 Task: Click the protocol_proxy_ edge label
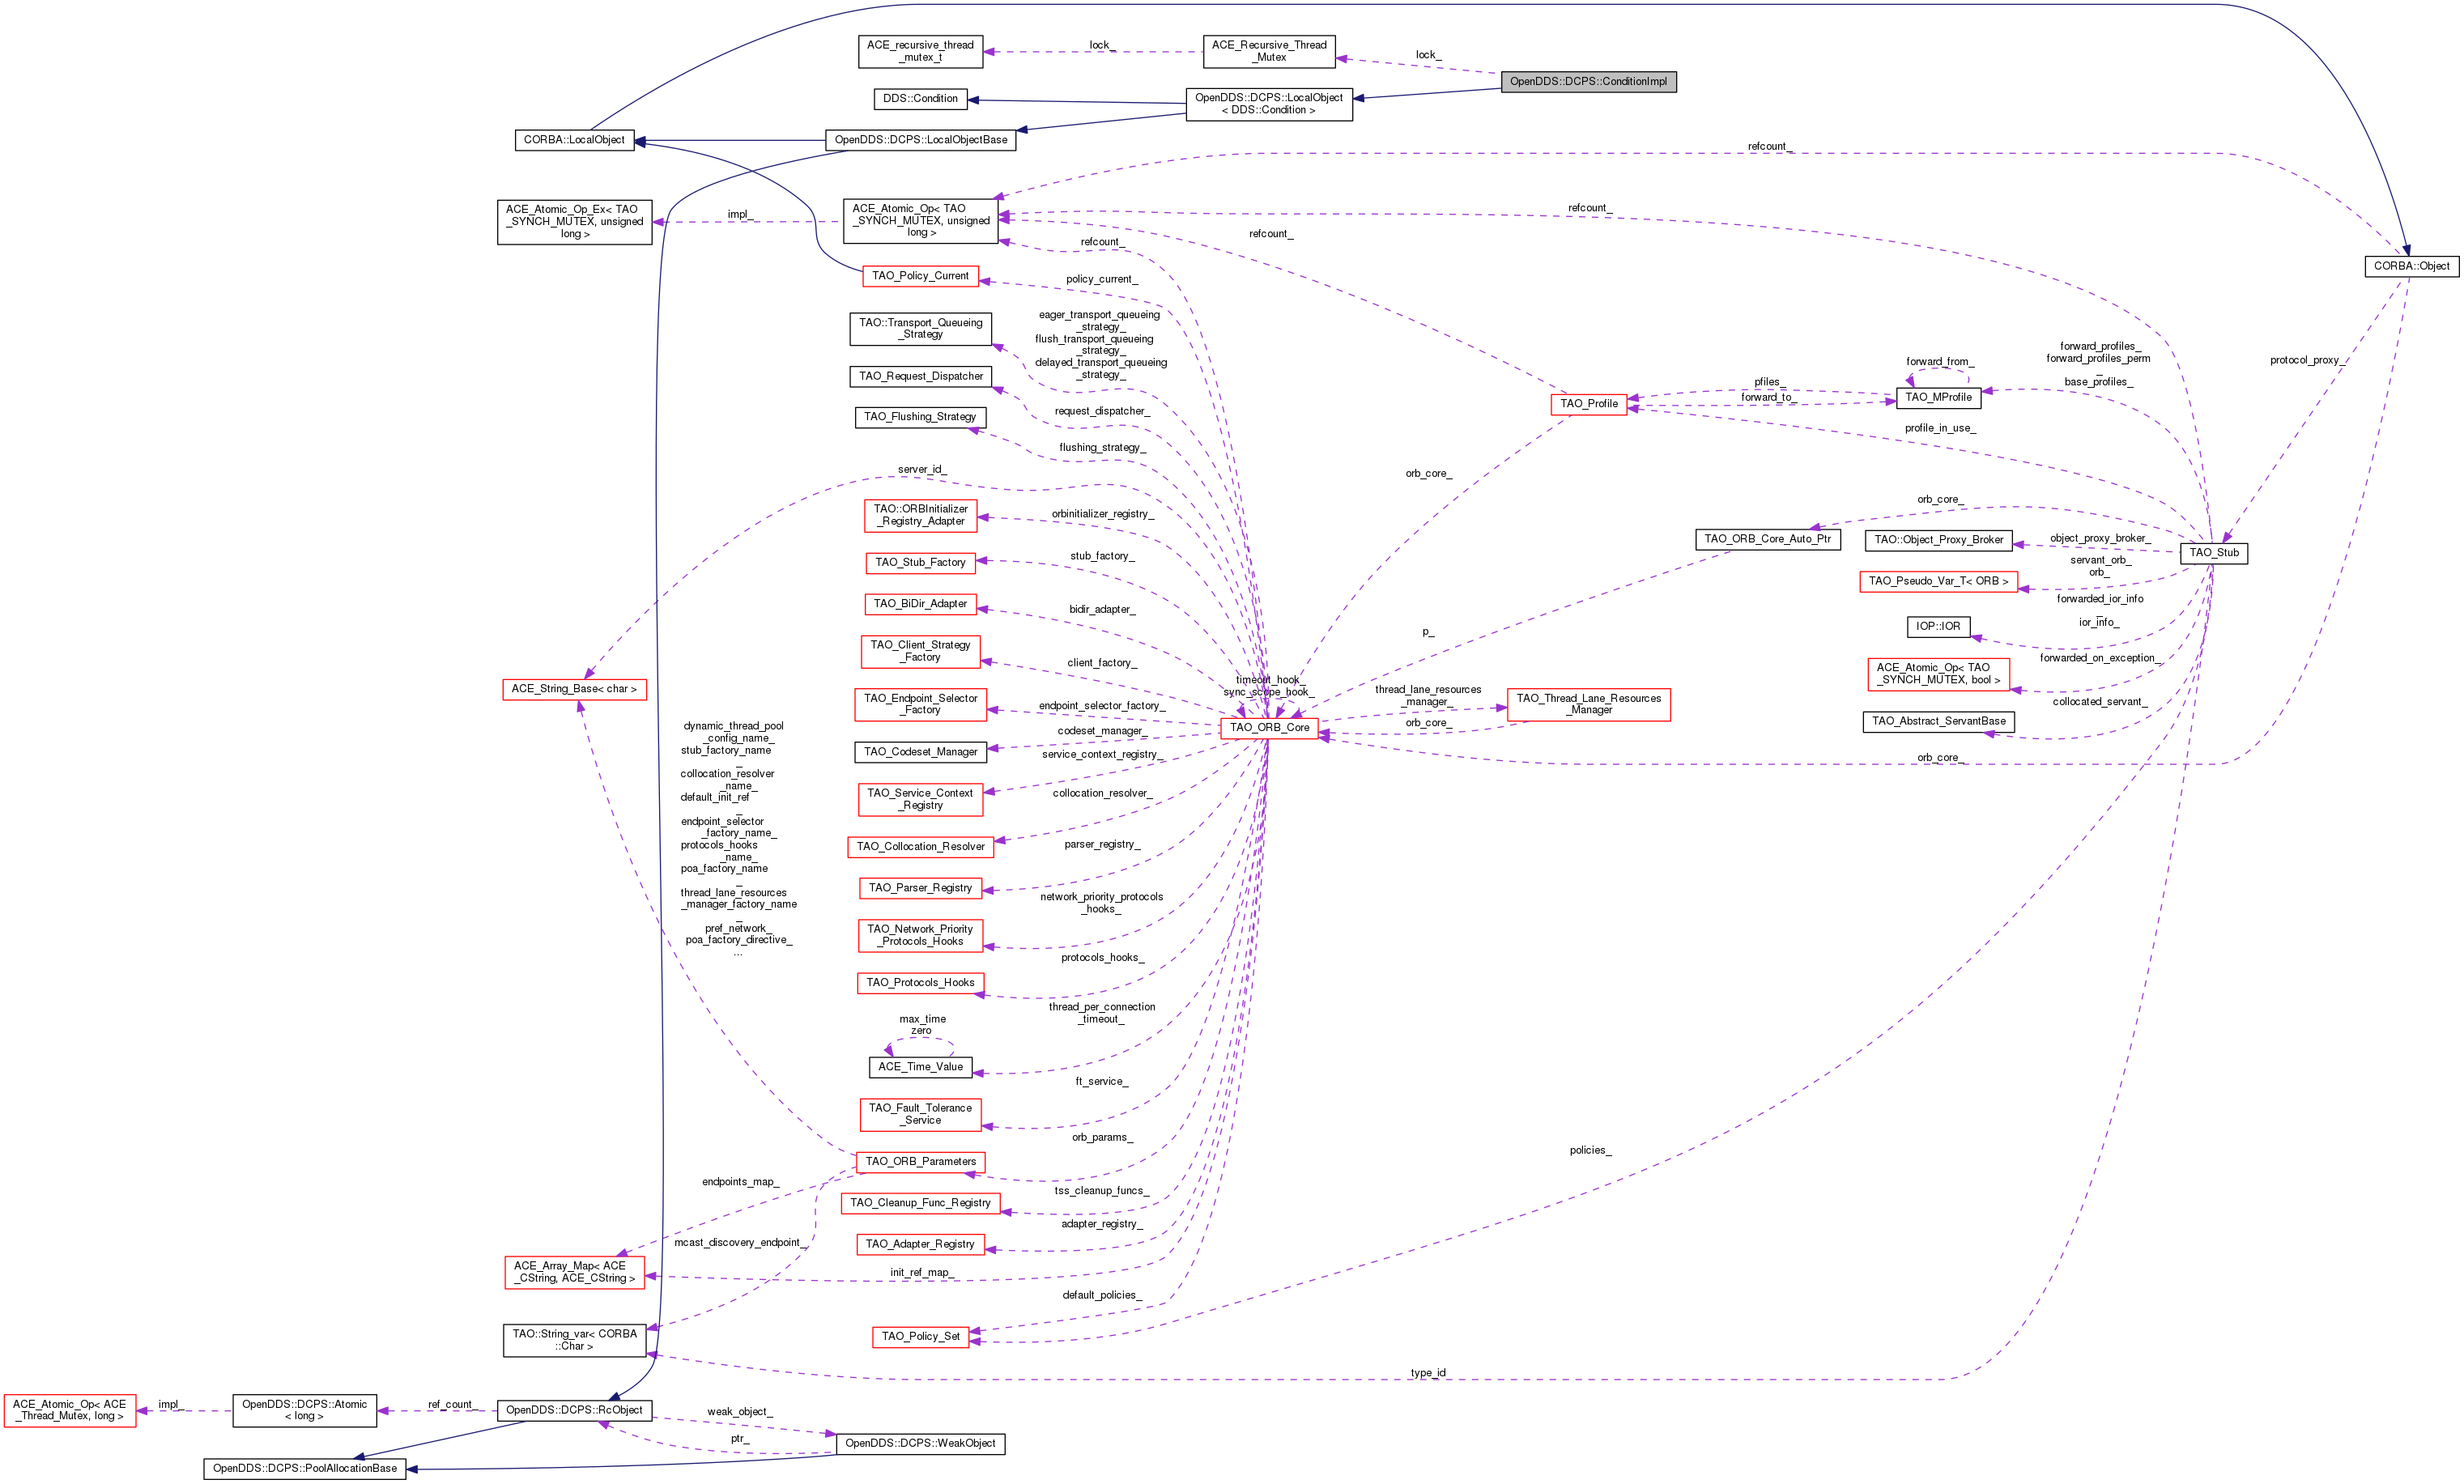pos(2307,360)
